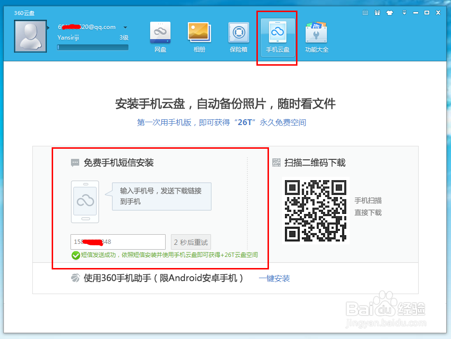This screenshot has height=339, width=451.
Task: Click the Yansiriji username
Action: click(68, 38)
